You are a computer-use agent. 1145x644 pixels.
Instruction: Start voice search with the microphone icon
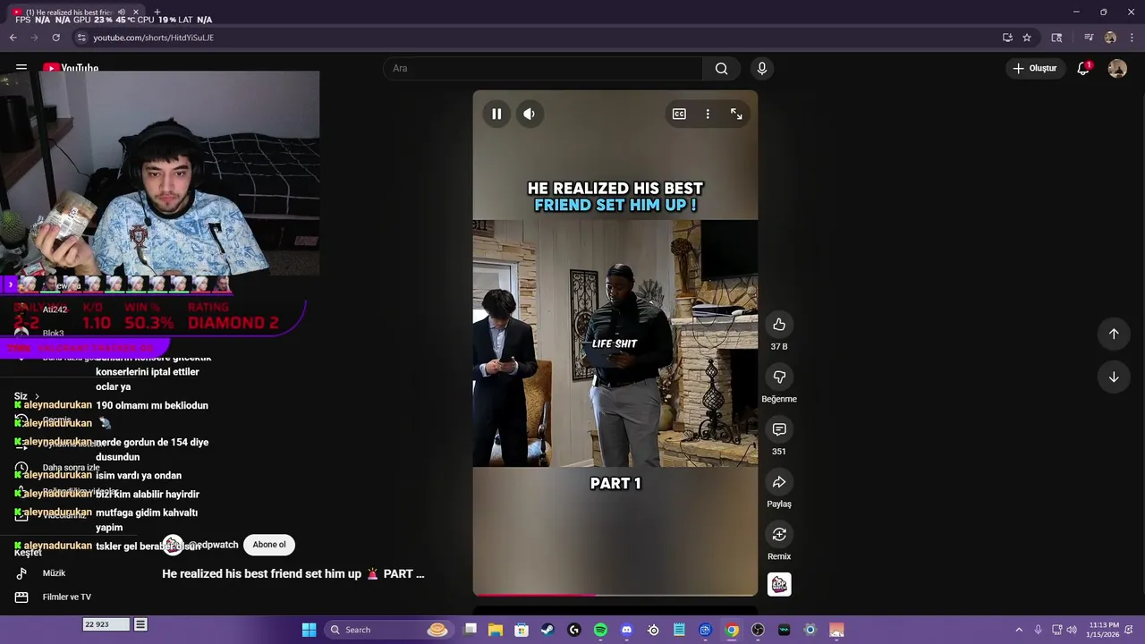click(x=762, y=68)
